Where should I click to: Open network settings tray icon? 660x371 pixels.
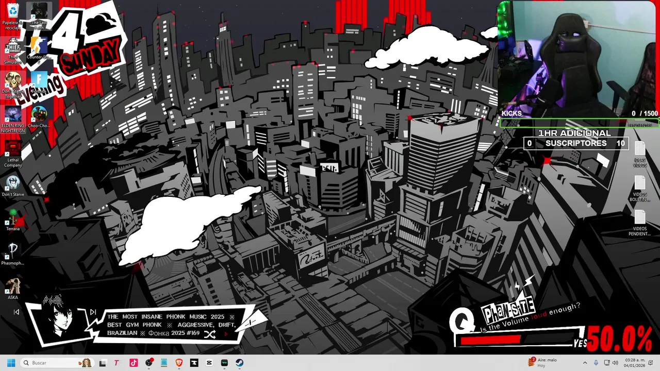click(x=607, y=363)
